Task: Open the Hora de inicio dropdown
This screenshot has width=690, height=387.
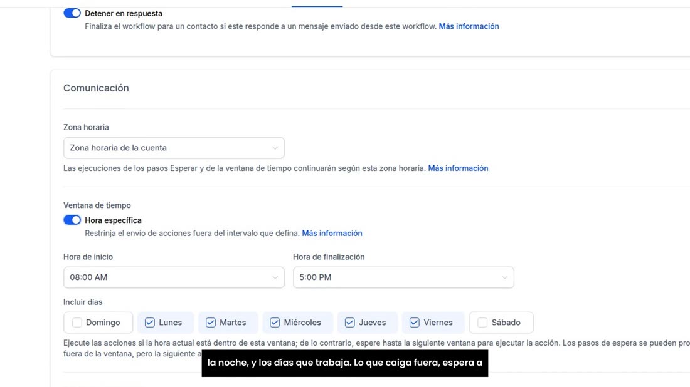Action: pyautogui.click(x=174, y=277)
